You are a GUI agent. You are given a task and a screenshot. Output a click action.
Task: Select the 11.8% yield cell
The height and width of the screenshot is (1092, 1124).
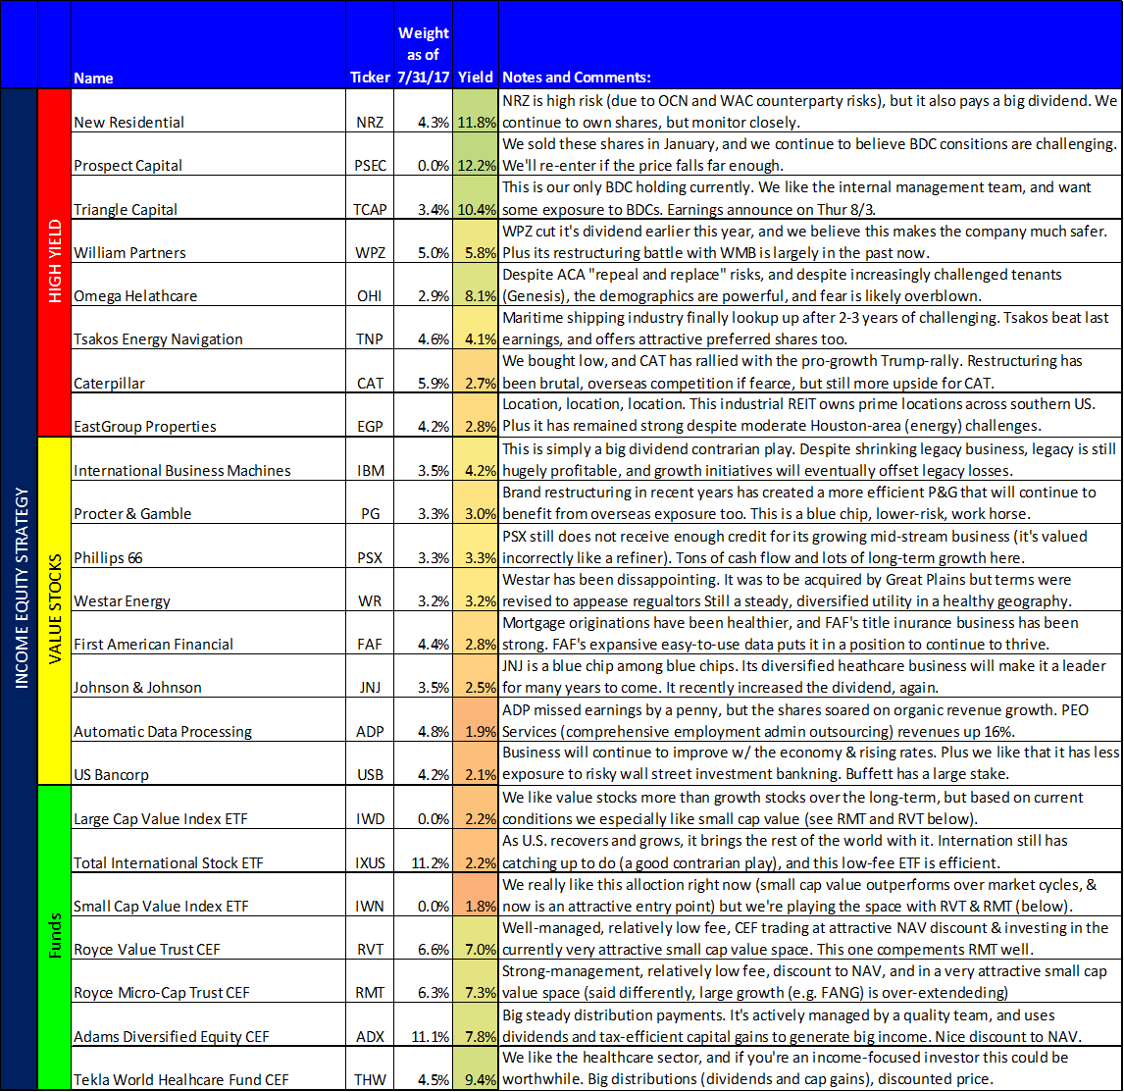476,111
